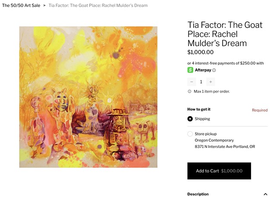Collapse the Description section chevron

point(266,194)
